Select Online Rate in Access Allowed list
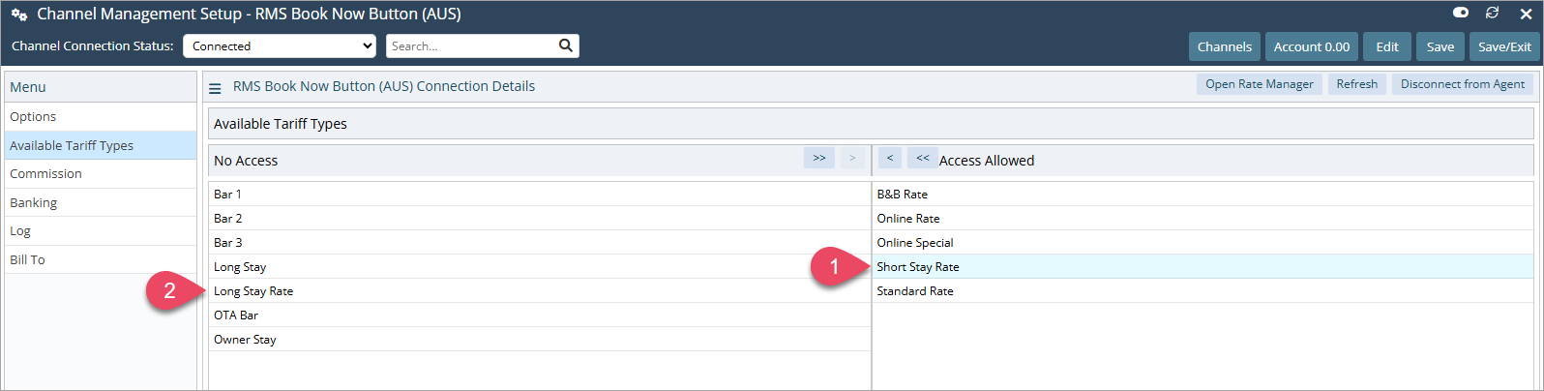 pyautogui.click(x=1203, y=218)
